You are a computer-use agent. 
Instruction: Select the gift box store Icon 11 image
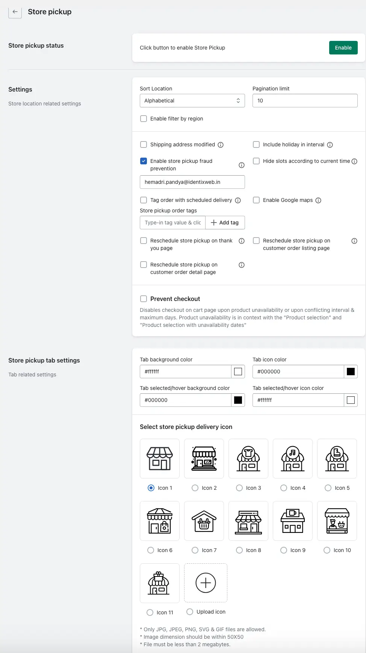coord(160,583)
